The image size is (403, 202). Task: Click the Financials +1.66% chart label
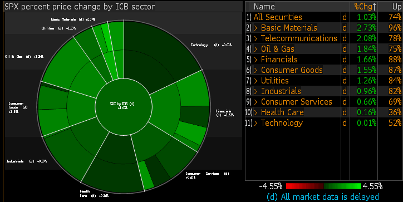(x=225, y=113)
